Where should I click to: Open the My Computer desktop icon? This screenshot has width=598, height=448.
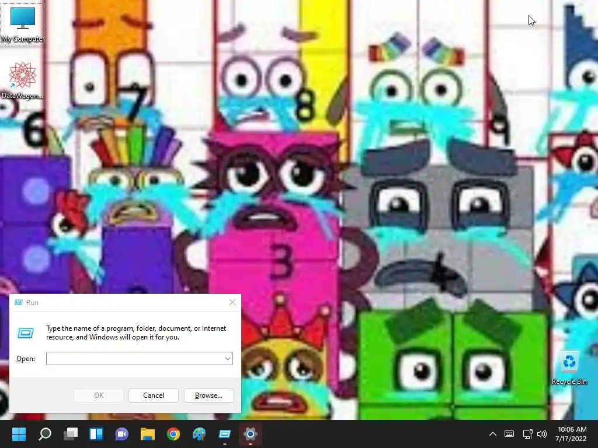[x=23, y=23]
